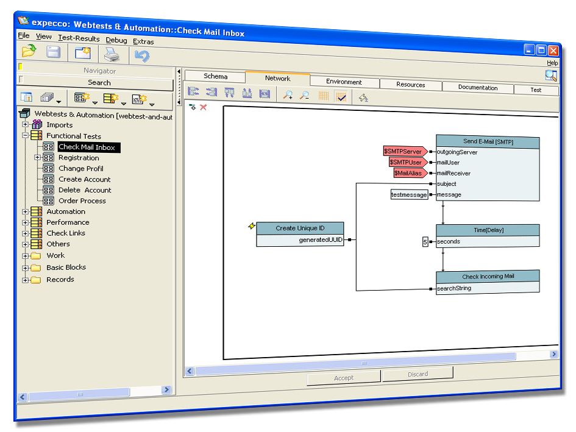Toggle the snap-to-grid checkmark icon
This screenshot has height=432, width=576.
pyautogui.click(x=341, y=96)
